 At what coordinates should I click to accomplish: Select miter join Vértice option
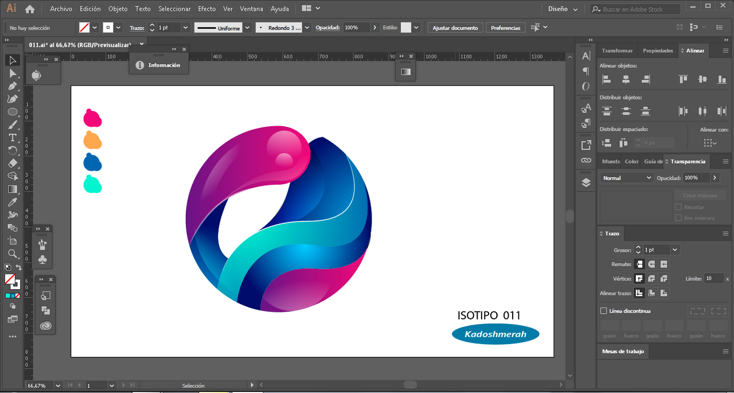[639, 279]
